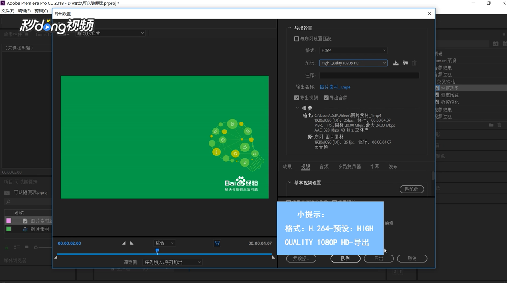Screen dimensions: 507x283
Task: Click the Project panel thumbnail zoom slider
Action: 36,247
